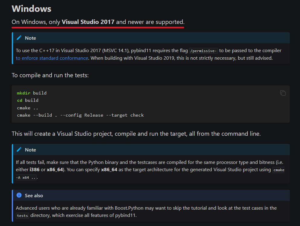Click the 'cd build' code line
Viewport: 300px width, 226px height.
tap(27, 100)
